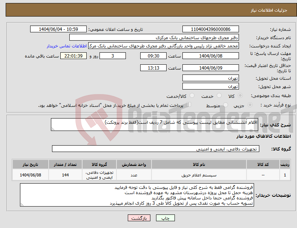Click the item name سیستم اعلام حریق cell
297x228 pixels.
pyautogui.click(x=199, y=175)
